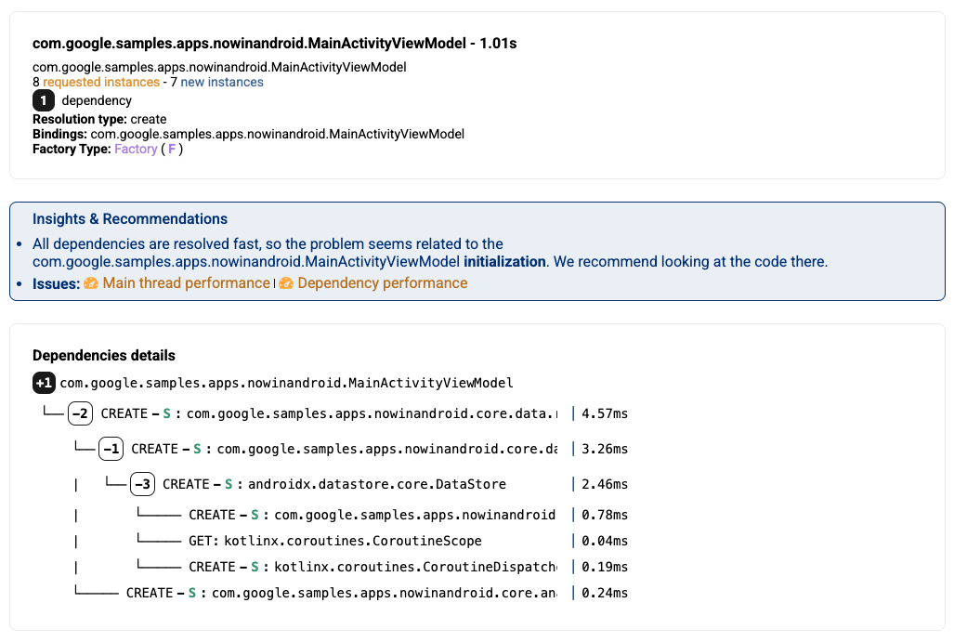Click the purple F factory badge
Image resolution: width=954 pixels, height=642 pixels.
pos(172,149)
